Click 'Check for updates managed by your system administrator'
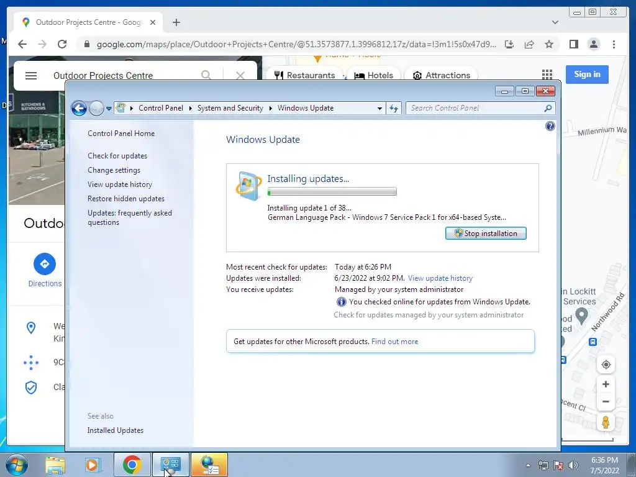Image resolution: width=636 pixels, height=477 pixels. click(429, 315)
